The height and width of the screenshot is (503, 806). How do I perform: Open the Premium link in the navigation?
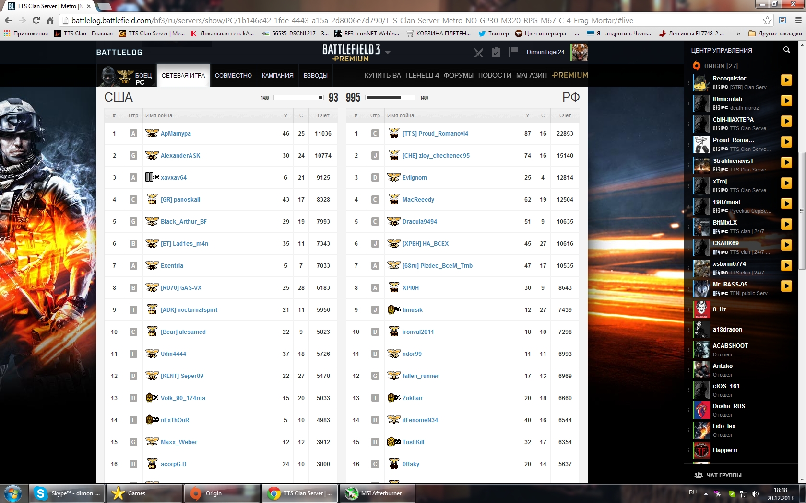click(570, 75)
